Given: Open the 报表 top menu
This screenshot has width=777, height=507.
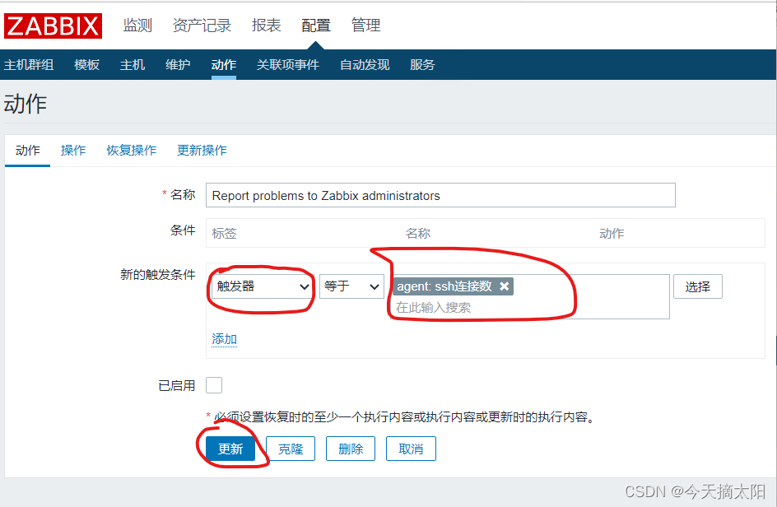Looking at the screenshot, I should (x=266, y=26).
